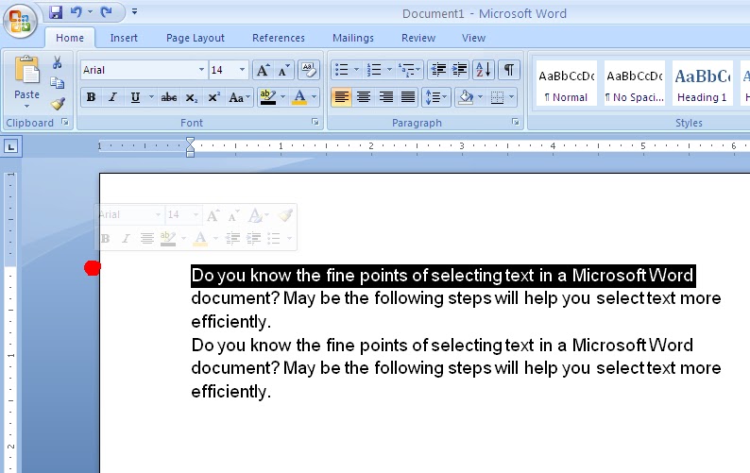Justify the paragraph text

click(407, 97)
